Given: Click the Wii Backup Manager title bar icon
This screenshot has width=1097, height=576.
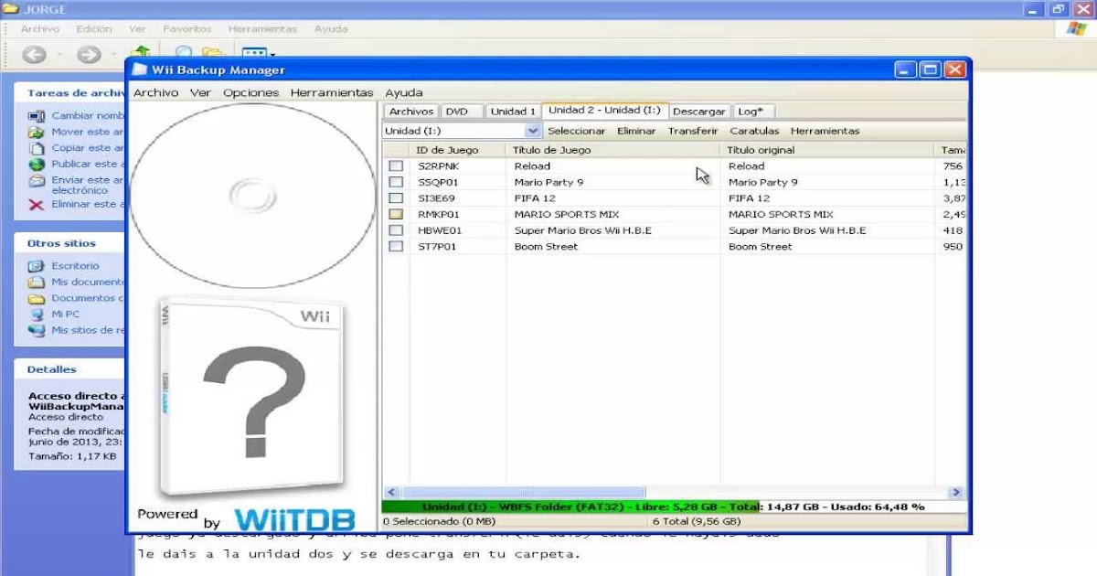Looking at the screenshot, I should [140, 69].
